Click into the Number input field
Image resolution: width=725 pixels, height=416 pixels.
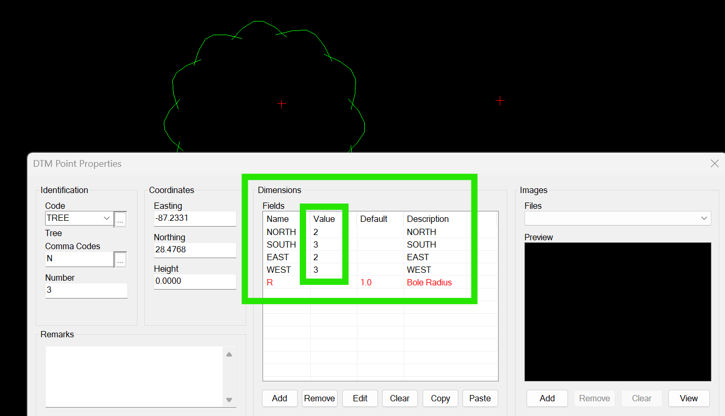click(x=86, y=290)
